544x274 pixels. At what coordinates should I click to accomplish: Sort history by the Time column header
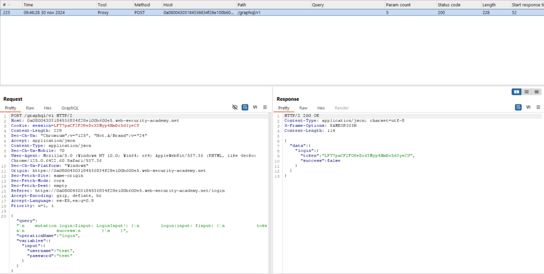coord(29,4)
